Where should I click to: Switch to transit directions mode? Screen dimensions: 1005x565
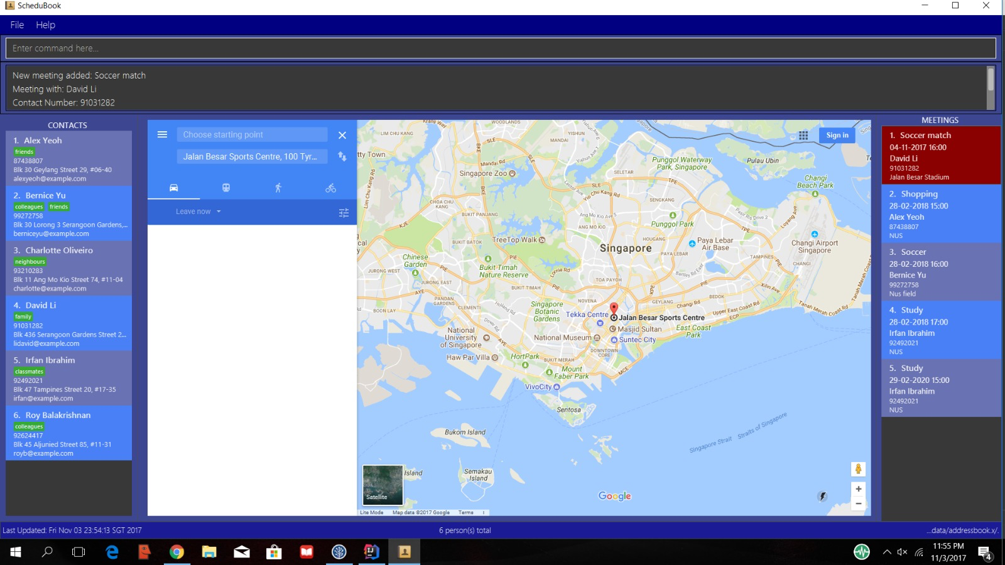point(225,187)
